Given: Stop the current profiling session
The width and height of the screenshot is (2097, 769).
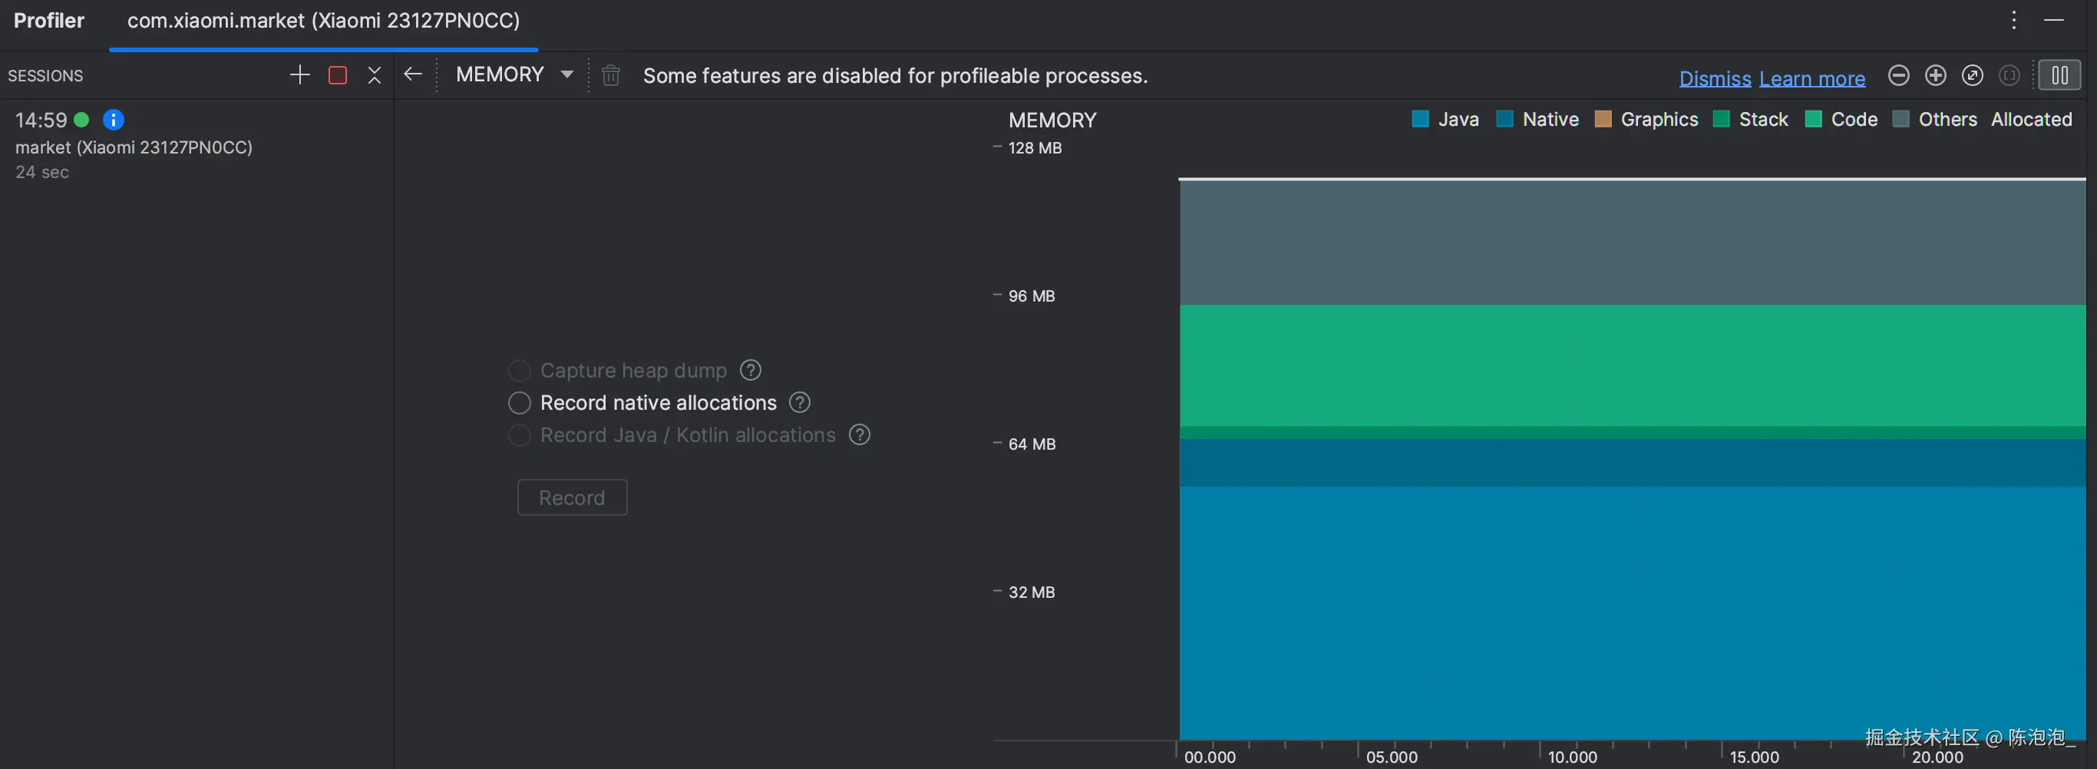Looking at the screenshot, I should [337, 76].
